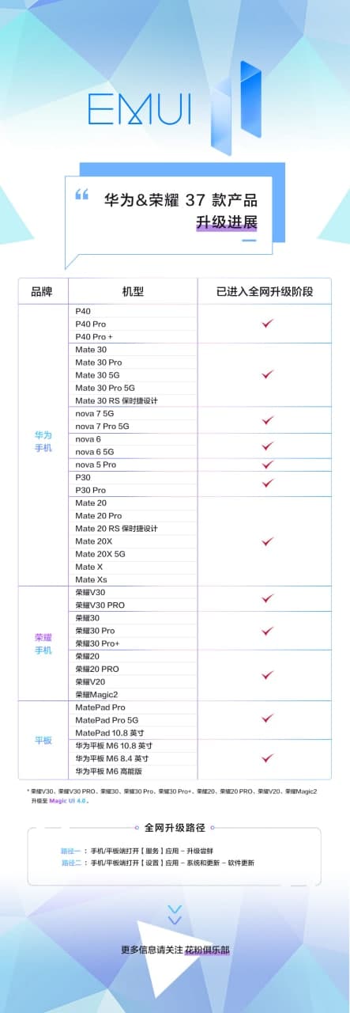The width and height of the screenshot is (350, 1013).
Task: Click the EMUI logo text
Action: (x=139, y=108)
